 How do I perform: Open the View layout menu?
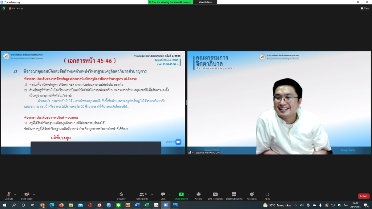coord(365,8)
